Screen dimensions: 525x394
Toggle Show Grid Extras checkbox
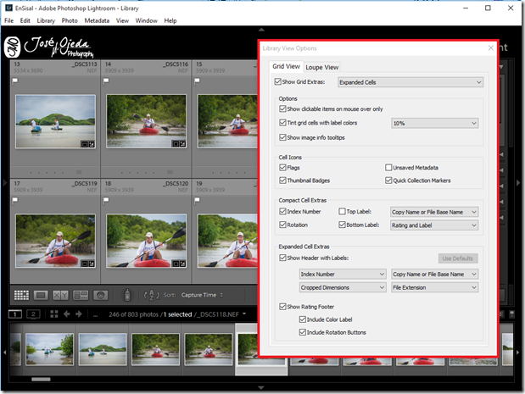click(x=277, y=81)
